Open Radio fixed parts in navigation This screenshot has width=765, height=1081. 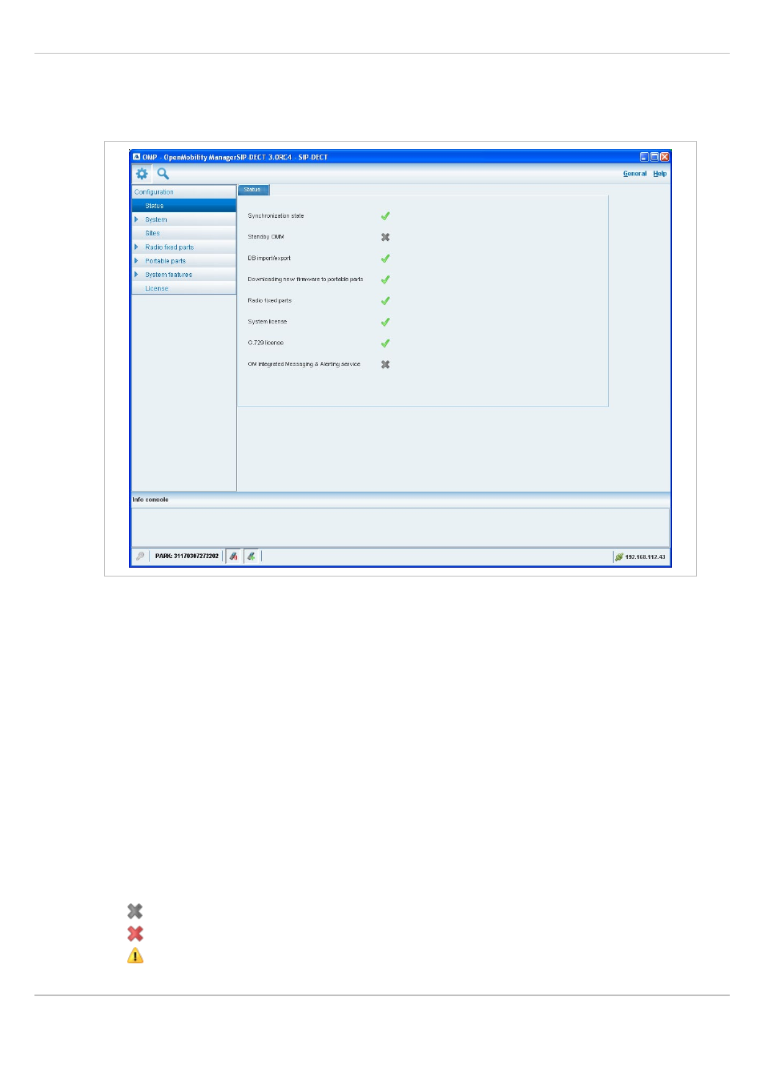169,247
